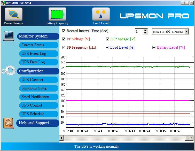Open the Power Source icon
Screen dimensions: 195x151
click(14, 14)
